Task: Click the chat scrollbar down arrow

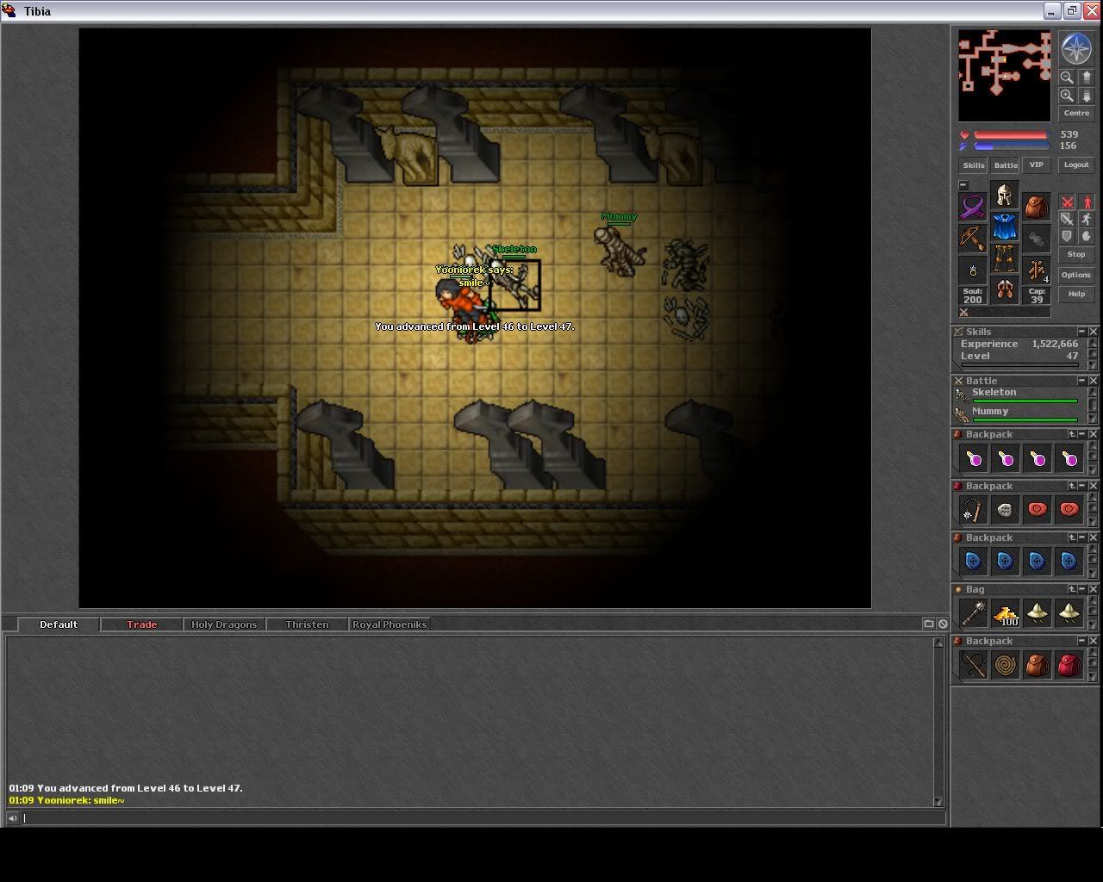Action: [938, 802]
